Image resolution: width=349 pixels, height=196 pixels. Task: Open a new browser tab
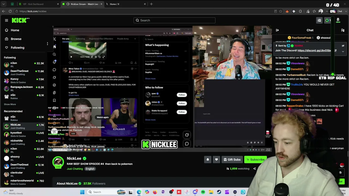[151, 4]
